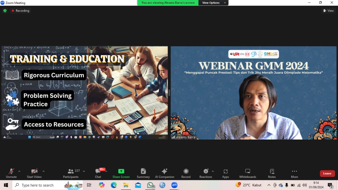338x190 pixels.
Task: Open the weather widget showing 23°C
Action: click(x=248, y=185)
